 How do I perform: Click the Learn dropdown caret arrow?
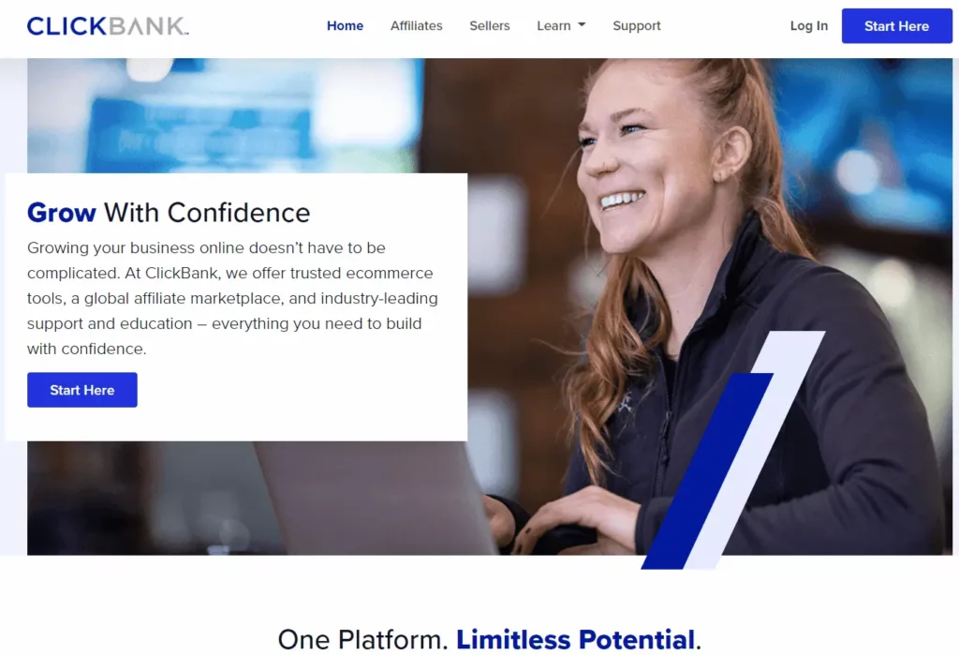(x=582, y=25)
